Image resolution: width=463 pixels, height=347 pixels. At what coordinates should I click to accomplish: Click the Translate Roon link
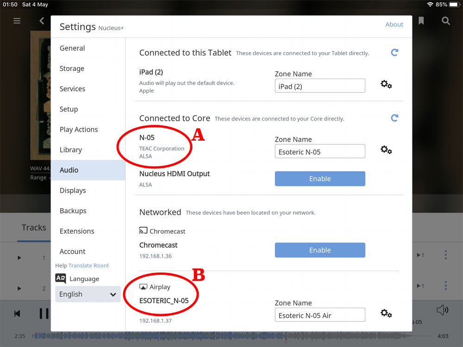tap(88, 266)
